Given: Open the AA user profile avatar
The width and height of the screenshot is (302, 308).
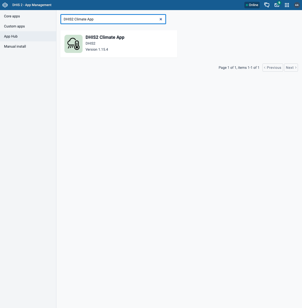Looking at the screenshot, I should pos(297,5).
